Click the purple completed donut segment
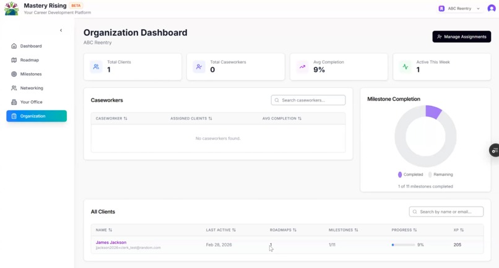Image resolution: width=499 pixels, height=268 pixels. point(433,112)
